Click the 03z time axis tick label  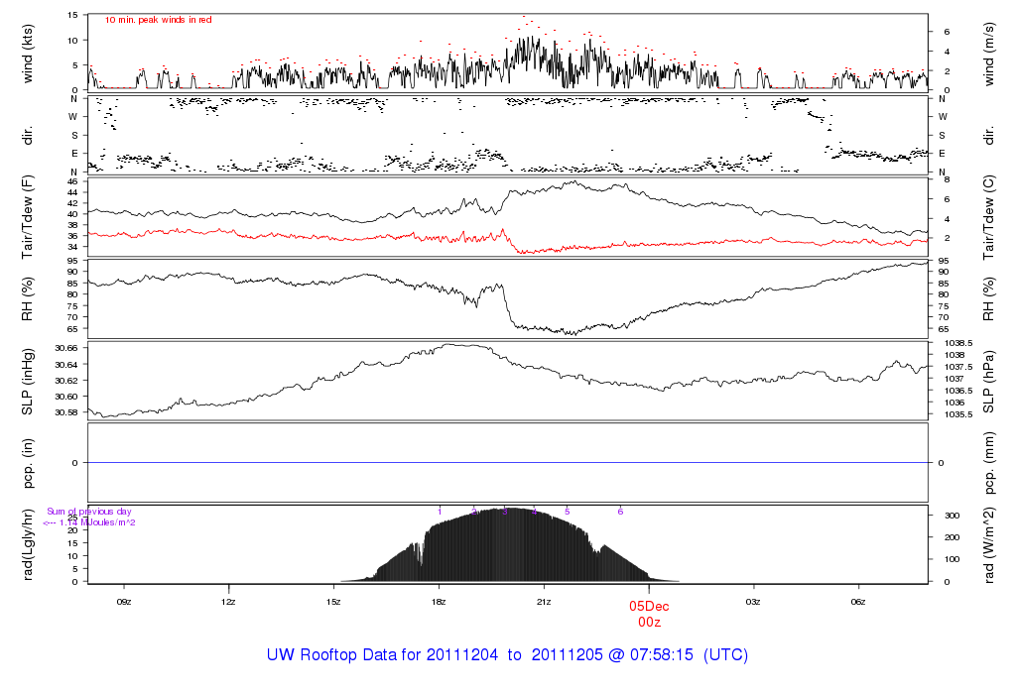click(753, 601)
